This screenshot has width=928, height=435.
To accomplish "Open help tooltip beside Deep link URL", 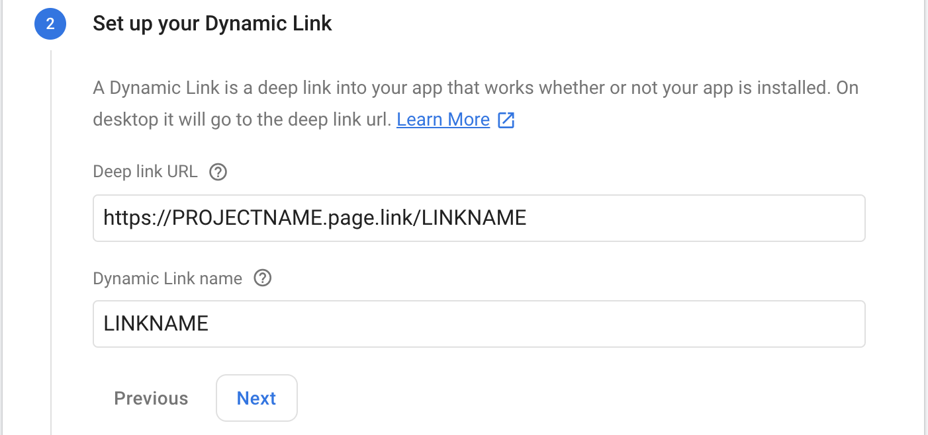I will point(218,172).
